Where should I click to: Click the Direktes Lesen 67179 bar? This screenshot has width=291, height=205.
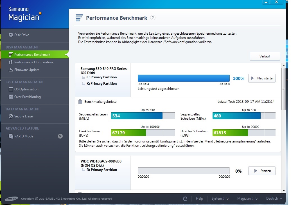(x=143, y=133)
